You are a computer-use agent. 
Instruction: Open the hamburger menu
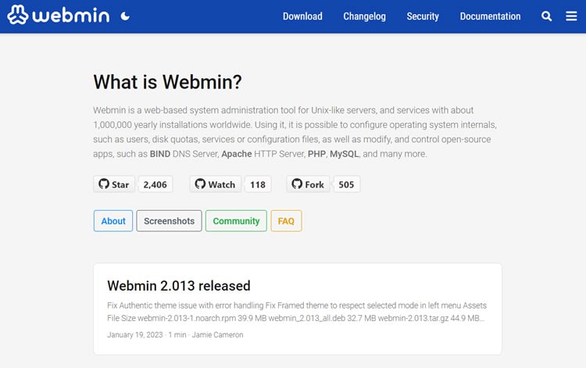(571, 16)
